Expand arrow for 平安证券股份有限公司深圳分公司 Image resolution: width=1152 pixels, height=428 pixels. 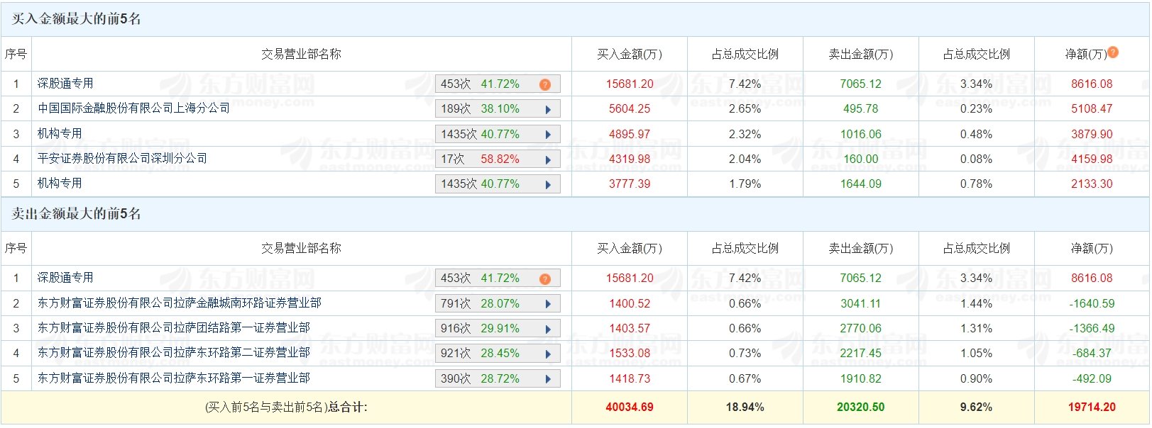click(548, 160)
